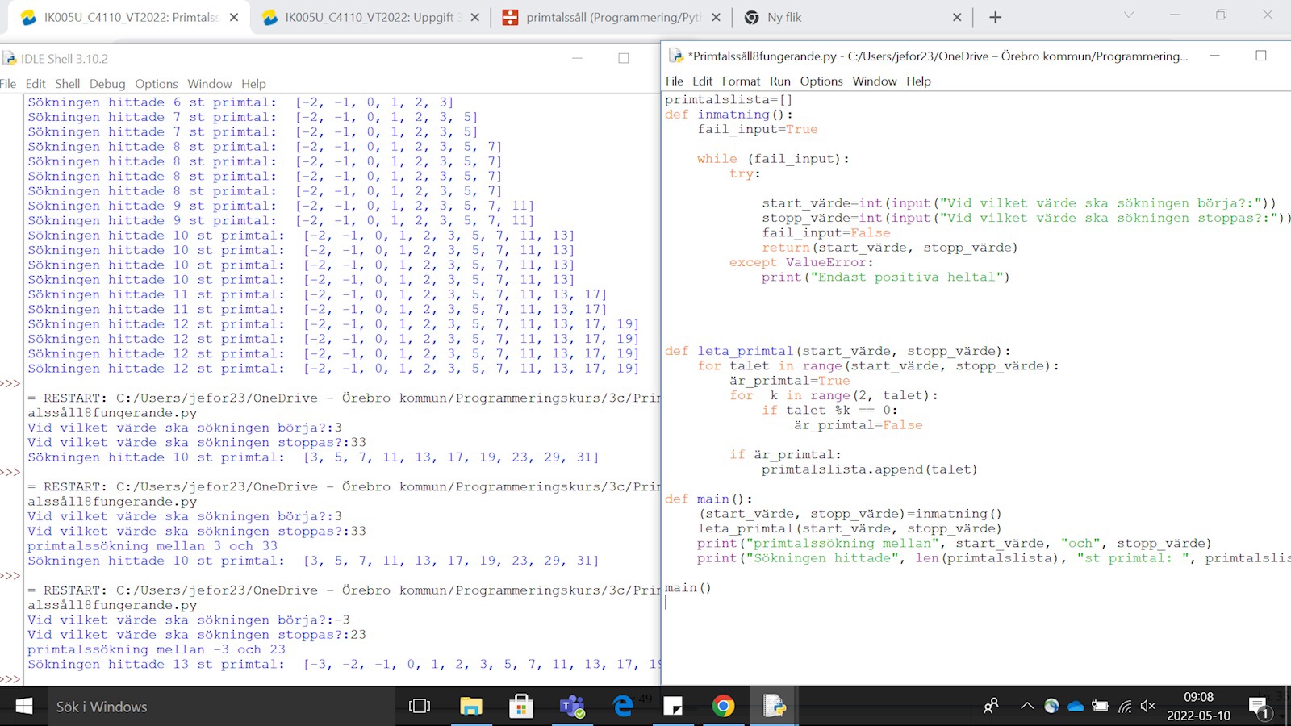Viewport: 1291px width, 726px height.
Task: Click the new tab plus button
Action: 996,16
